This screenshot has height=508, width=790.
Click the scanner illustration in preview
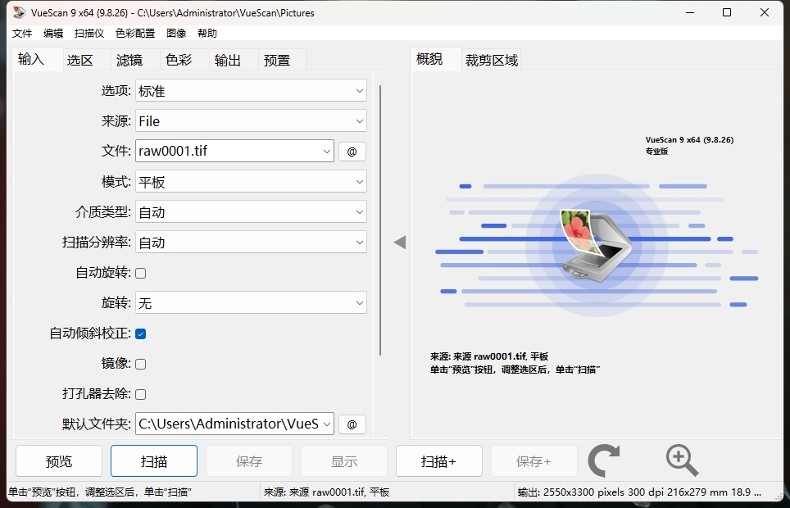pos(596,246)
